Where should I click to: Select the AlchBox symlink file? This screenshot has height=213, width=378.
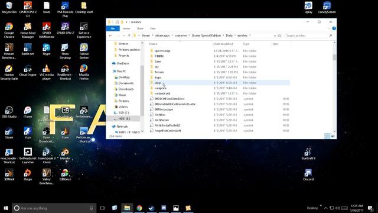219,115
